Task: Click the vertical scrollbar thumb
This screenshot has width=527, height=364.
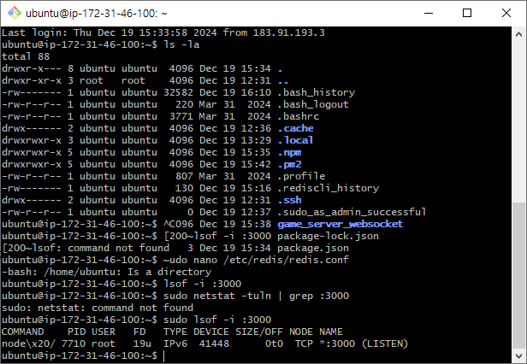Action: pos(518,275)
